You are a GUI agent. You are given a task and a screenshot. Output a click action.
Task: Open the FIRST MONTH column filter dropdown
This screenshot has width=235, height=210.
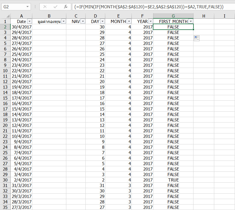[191, 21]
